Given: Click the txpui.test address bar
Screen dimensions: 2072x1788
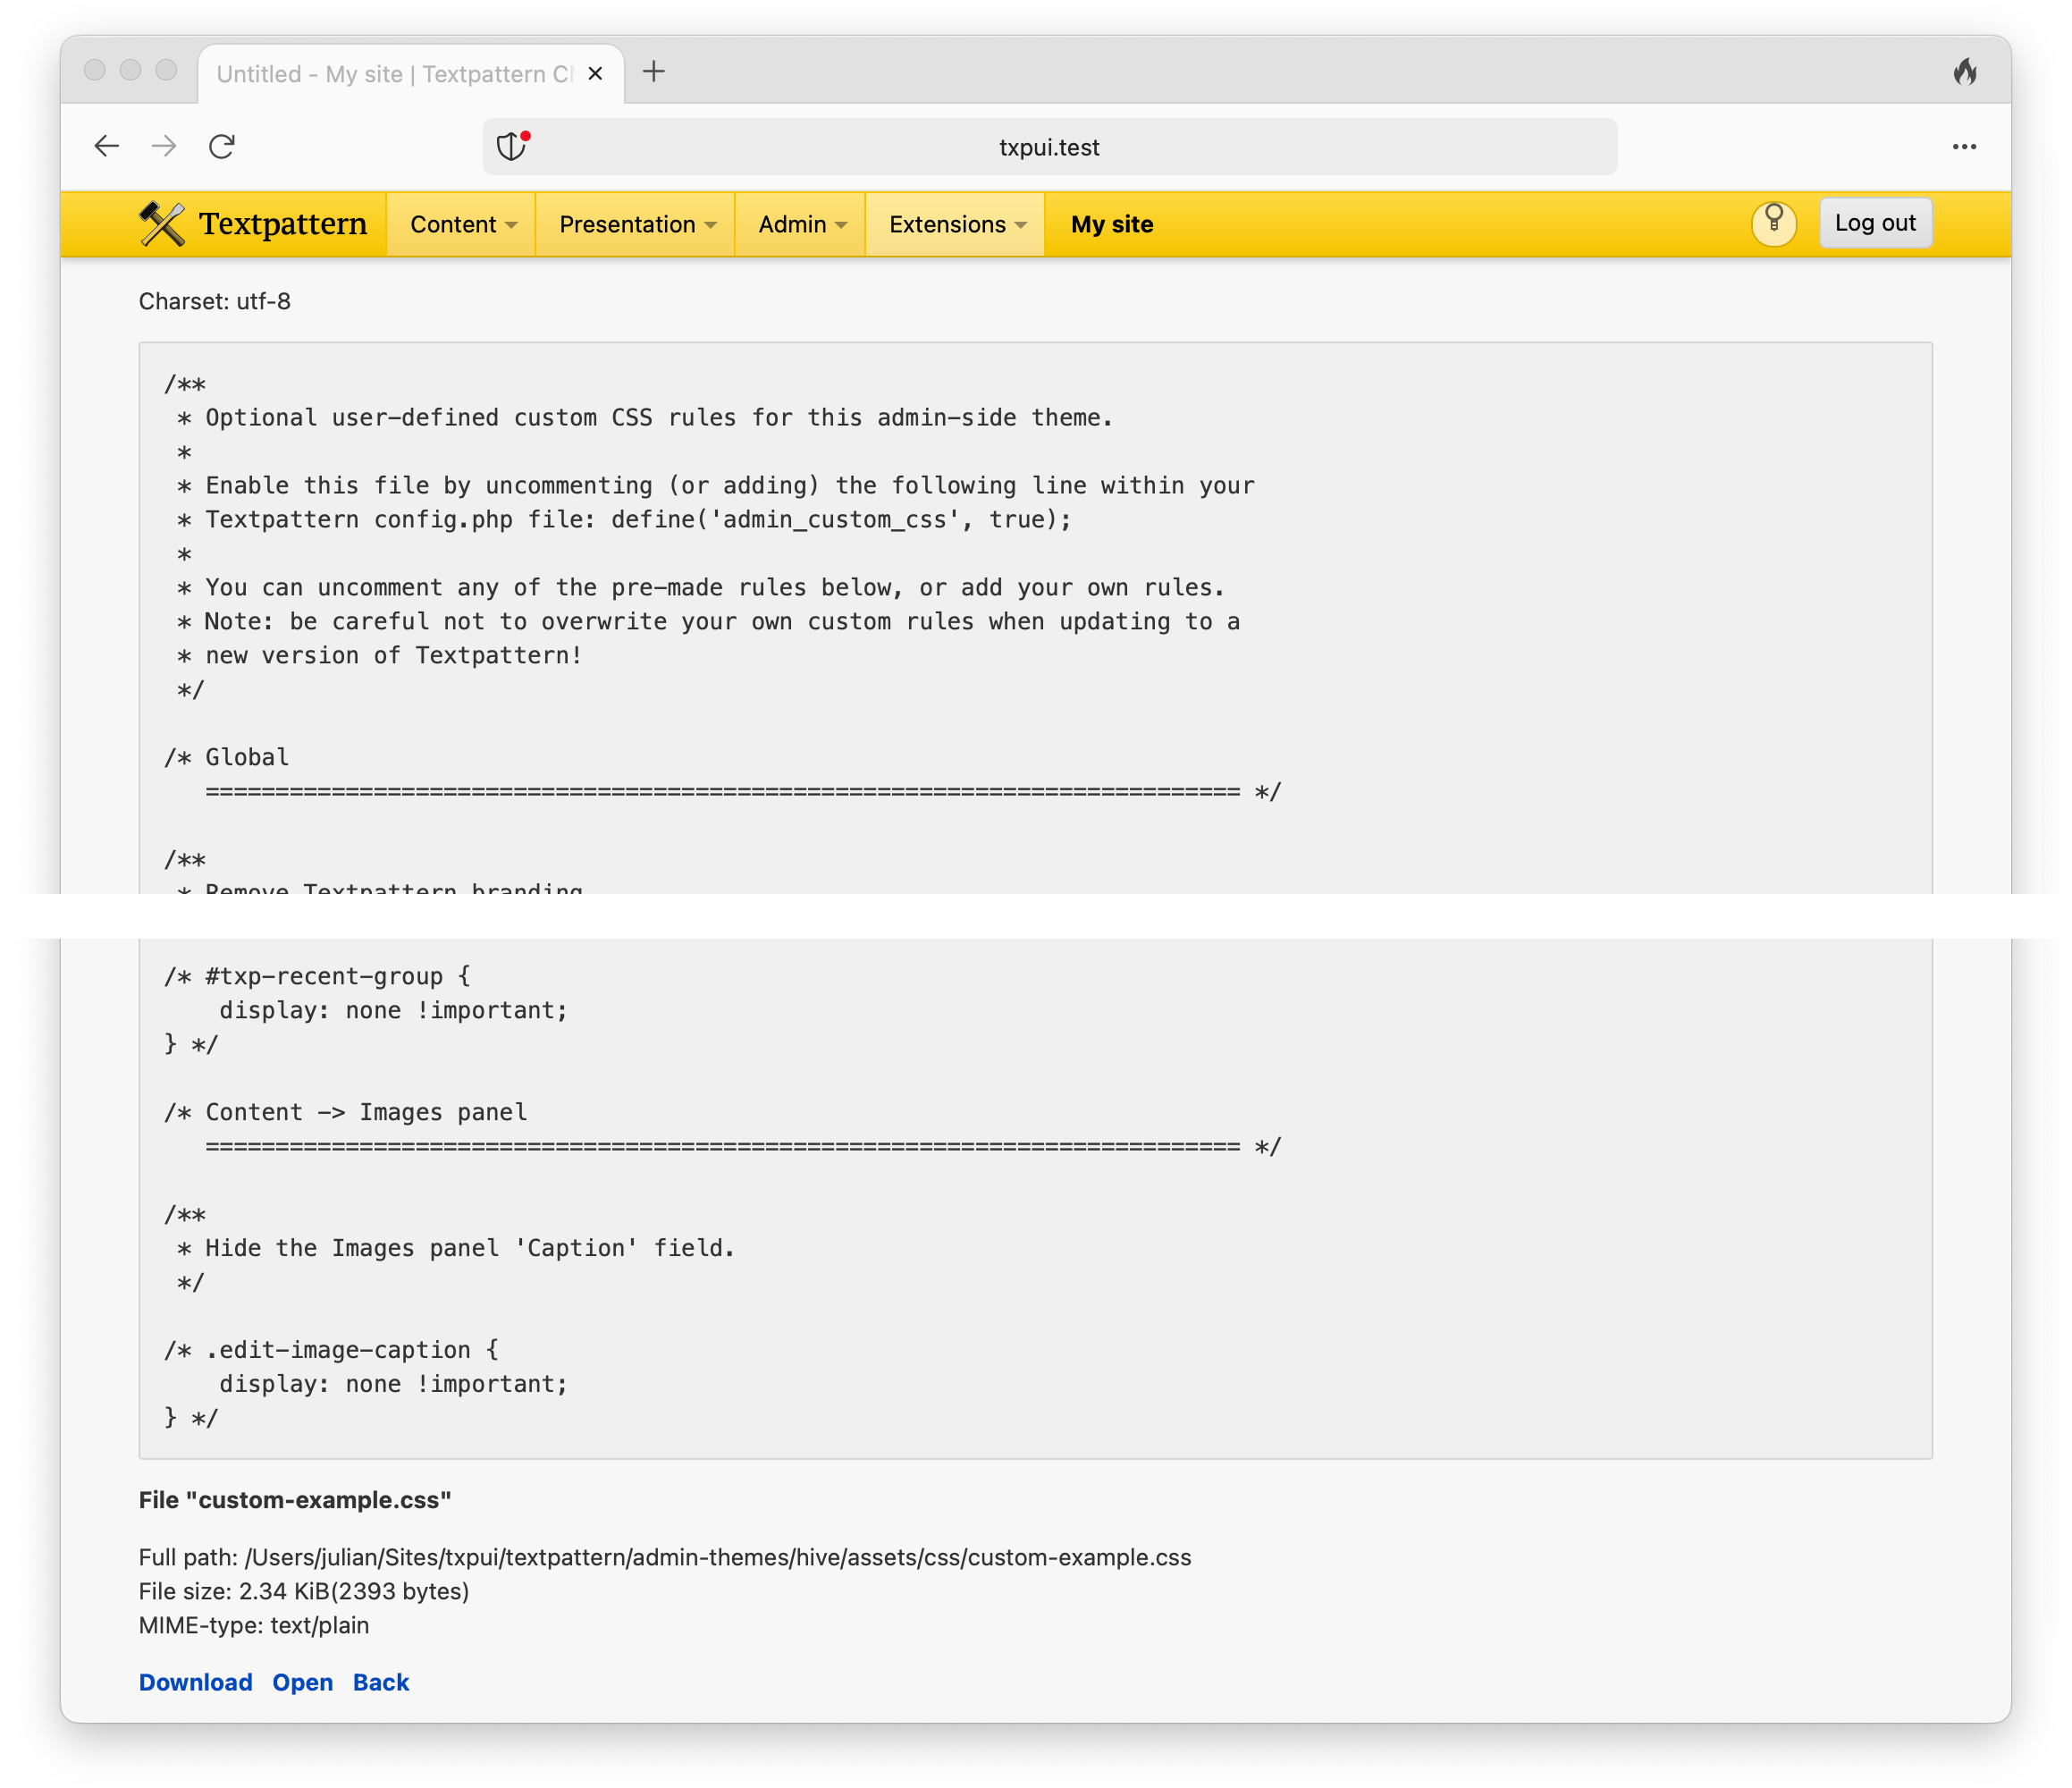Looking at the screenshot, I should click(x=1049, y=147).
